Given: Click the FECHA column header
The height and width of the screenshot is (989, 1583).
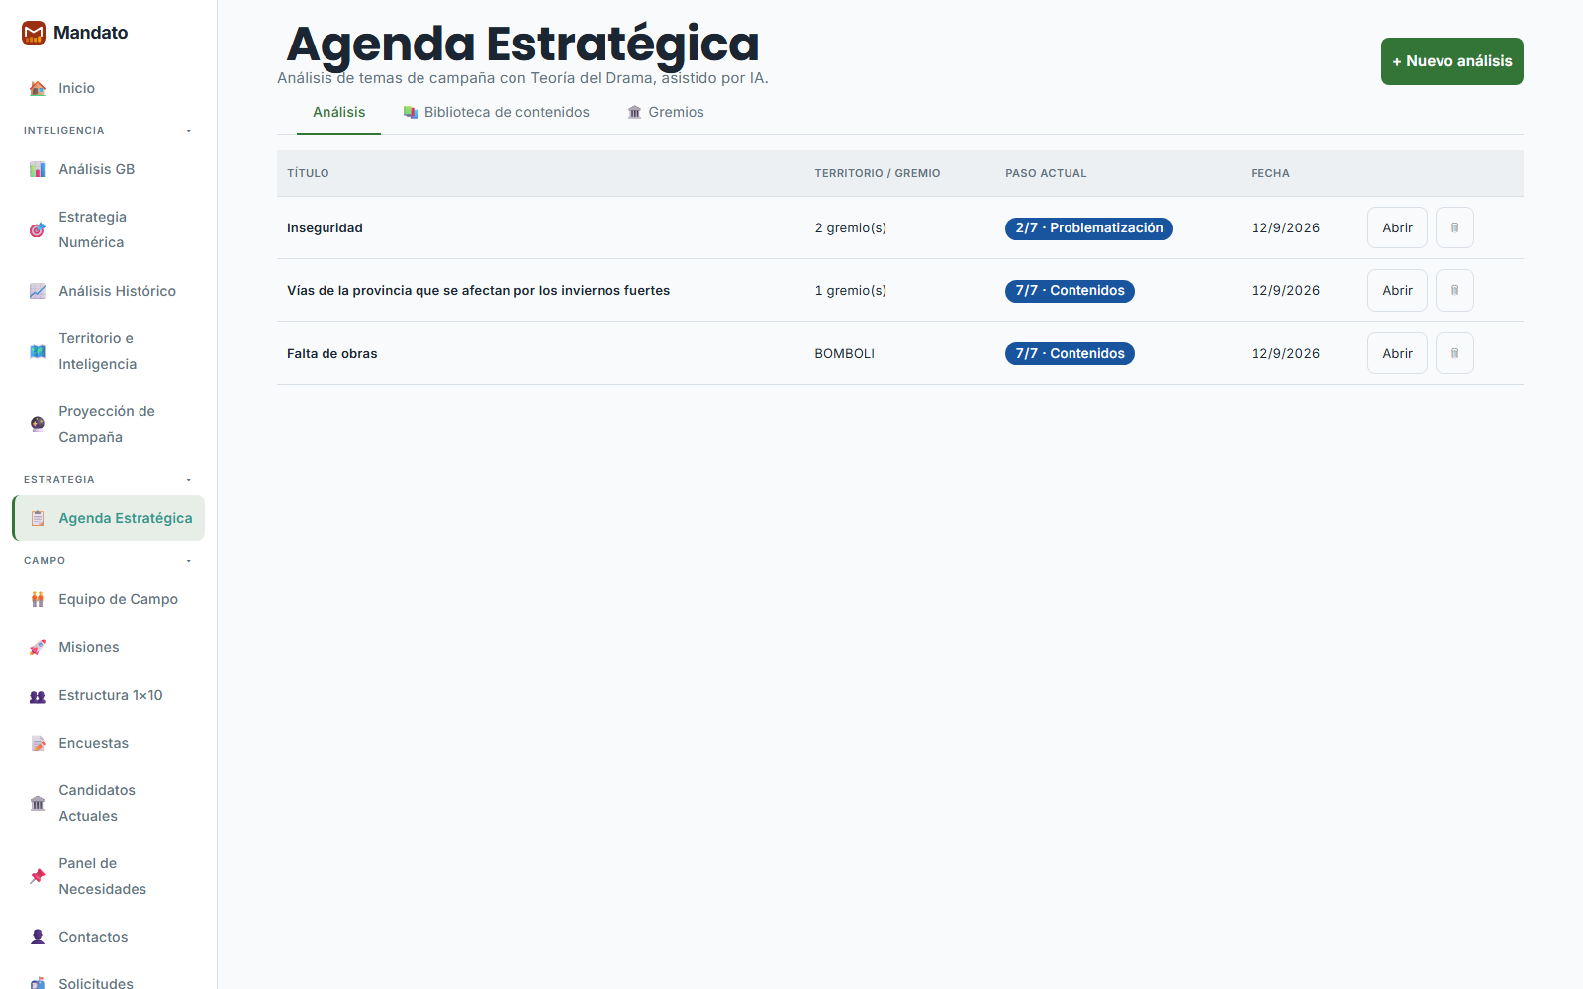Looking at the screenshot, I should [1269, 173].
